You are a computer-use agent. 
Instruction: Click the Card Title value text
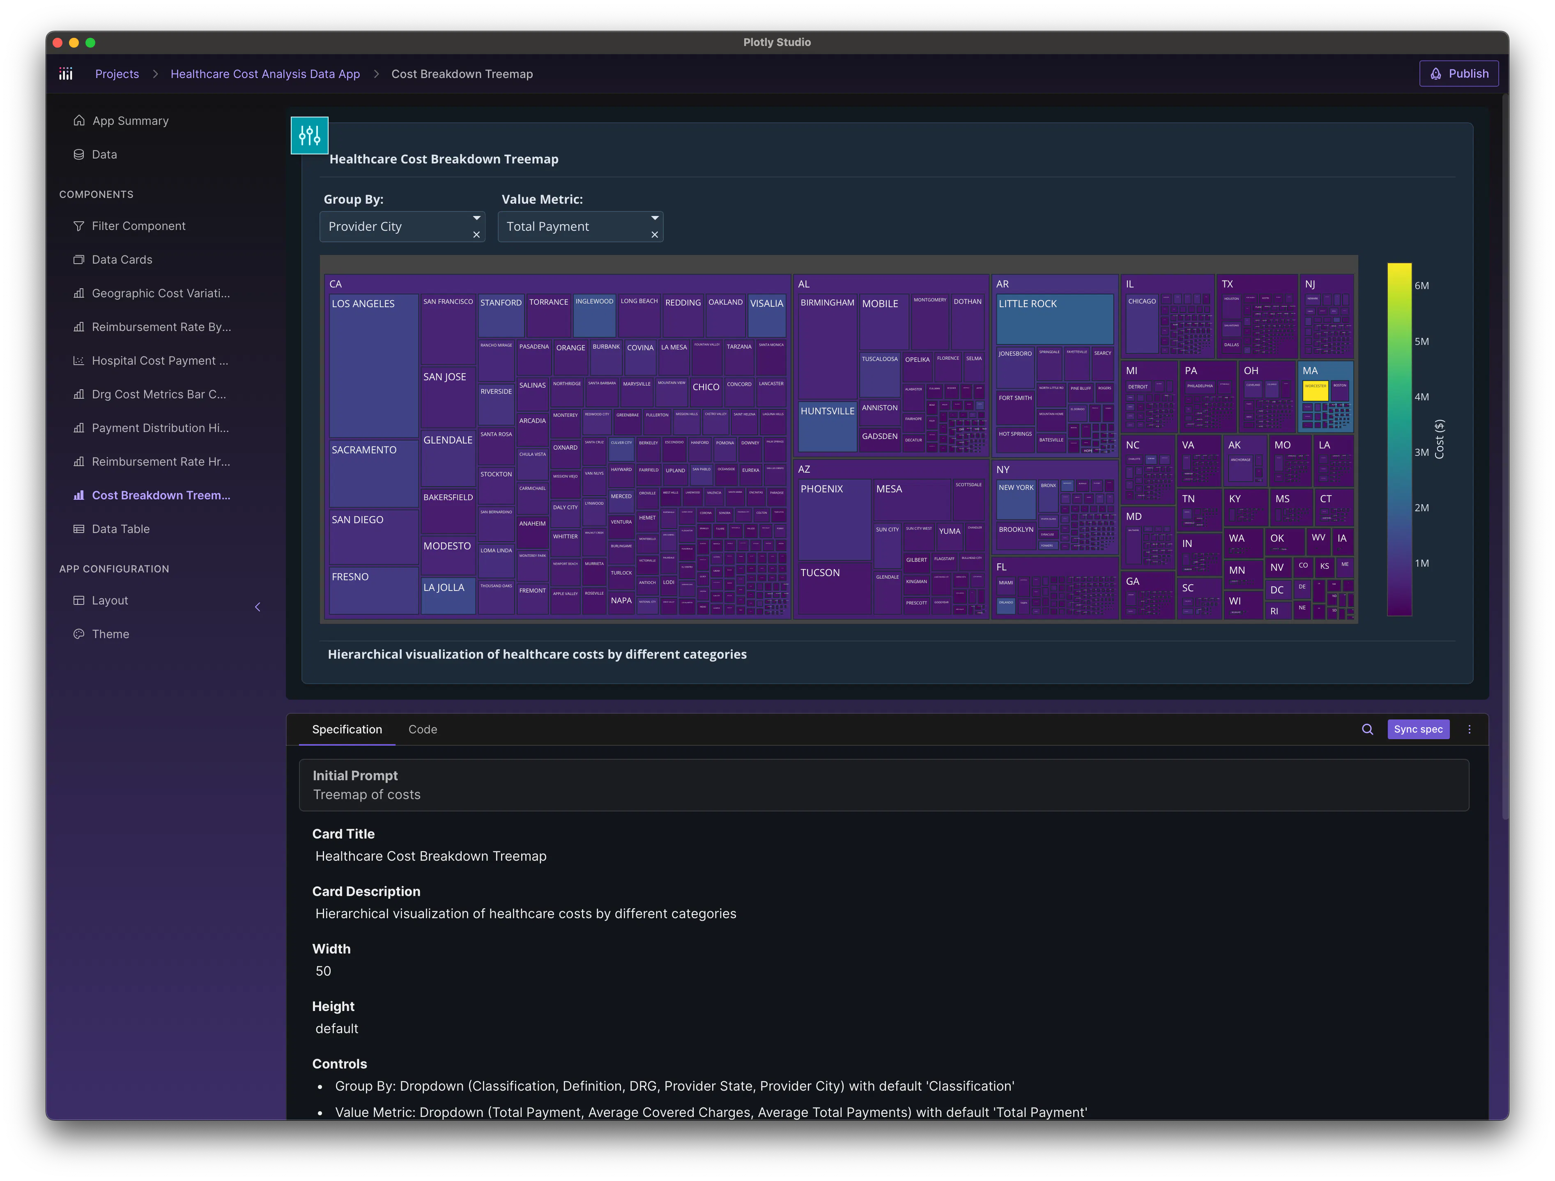[x=431, y=856]
